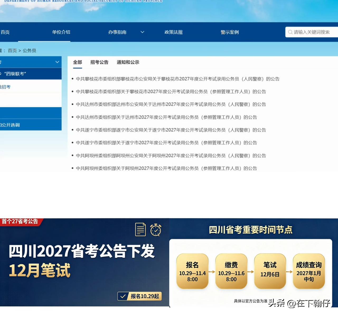Click the 公务员 breadcrumb link
Image resolution: width=338 pixels, height=315 pixels.
click(x=29, y=50)
